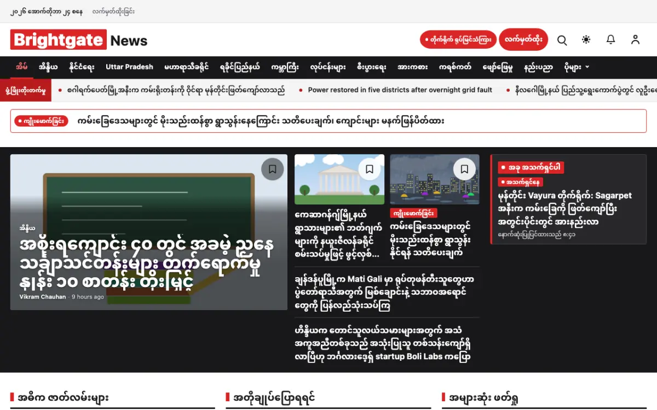The width and height of the screenshot is (657, 410).
Task: Bookmark the columned building article
Action: [370, 169]
